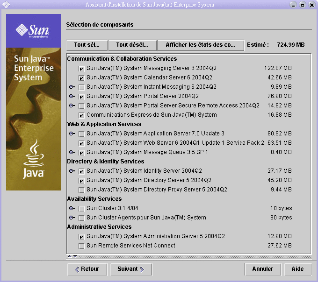Image resolution: width=318 pixels, height=282 pixels.
Task: Enable Application Server 7.0 Update 3 checkbox
Action: pos(81,134)
